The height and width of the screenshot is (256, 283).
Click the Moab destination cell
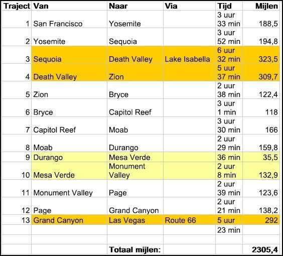tap(135, 125)
